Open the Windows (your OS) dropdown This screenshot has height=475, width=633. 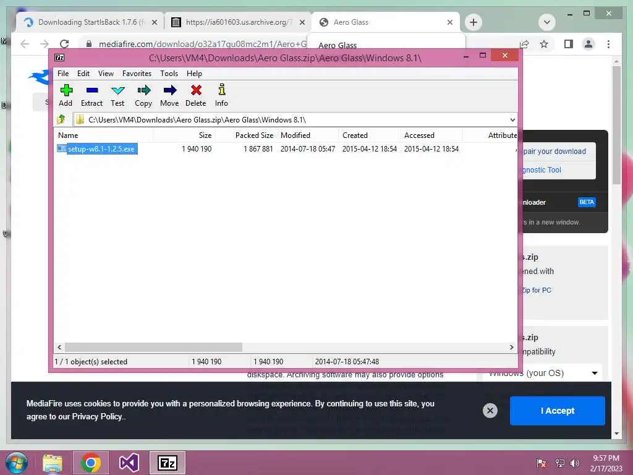point(542,373)
